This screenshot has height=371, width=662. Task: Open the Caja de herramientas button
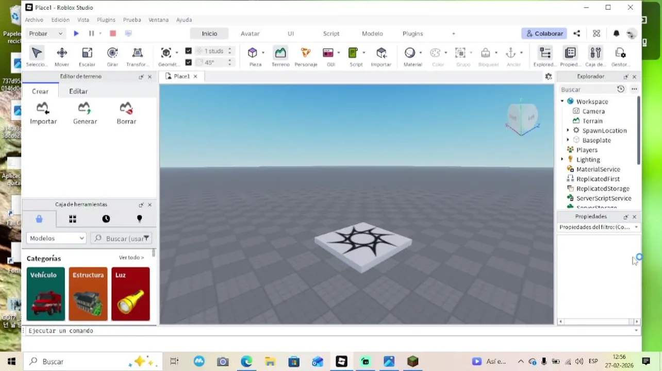click(x=595, y=56)
